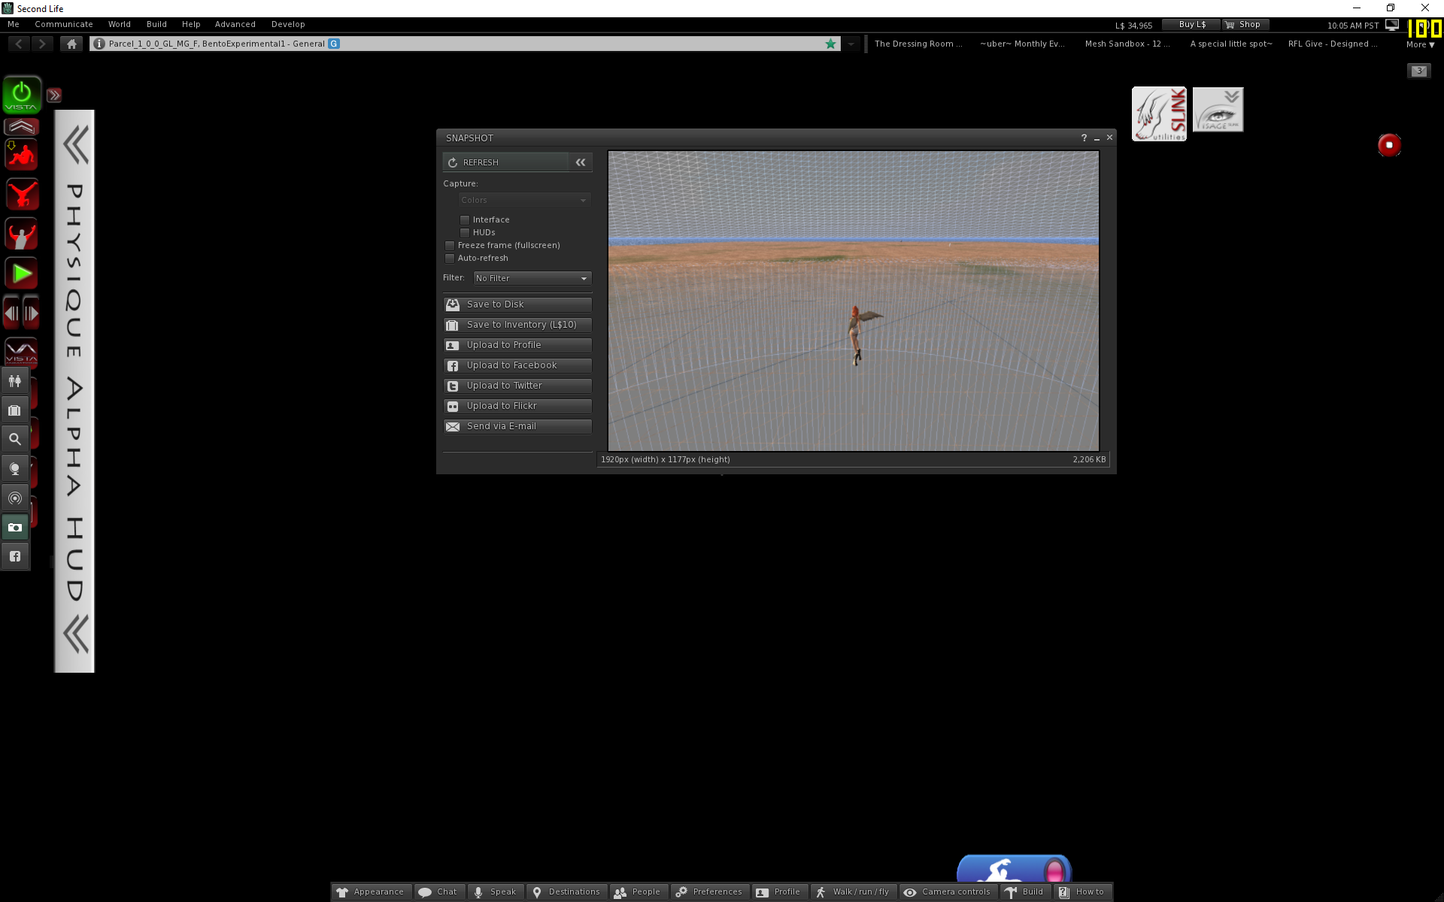Image resolution: width=1444 pixels, height=902 pixels.
Task: Click the Facebook icon in sidebar
Action: (15, 556)
